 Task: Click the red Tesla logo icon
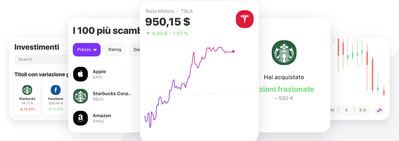tap(244, 19)
